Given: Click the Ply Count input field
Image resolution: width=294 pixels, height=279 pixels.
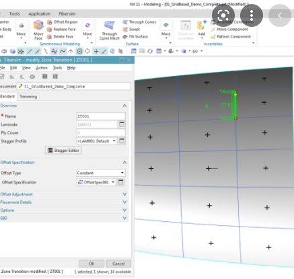Looking at the screenshot, I should 101,132.
